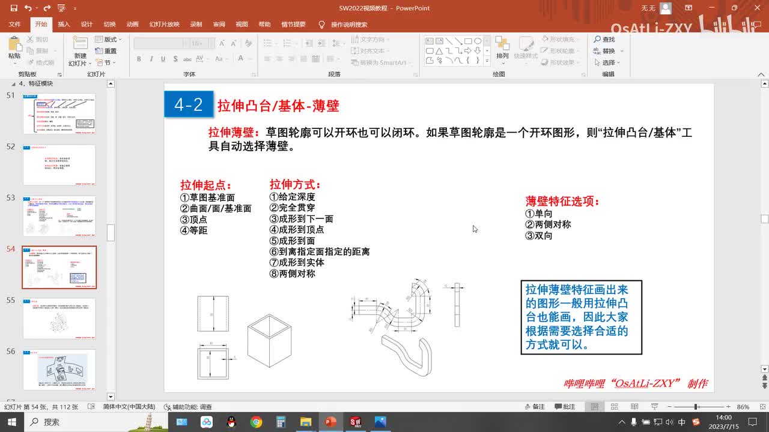Screen dimensions: 769x432
Task: Click the Windows taskbar search box (搜索)
Action: 96,422
